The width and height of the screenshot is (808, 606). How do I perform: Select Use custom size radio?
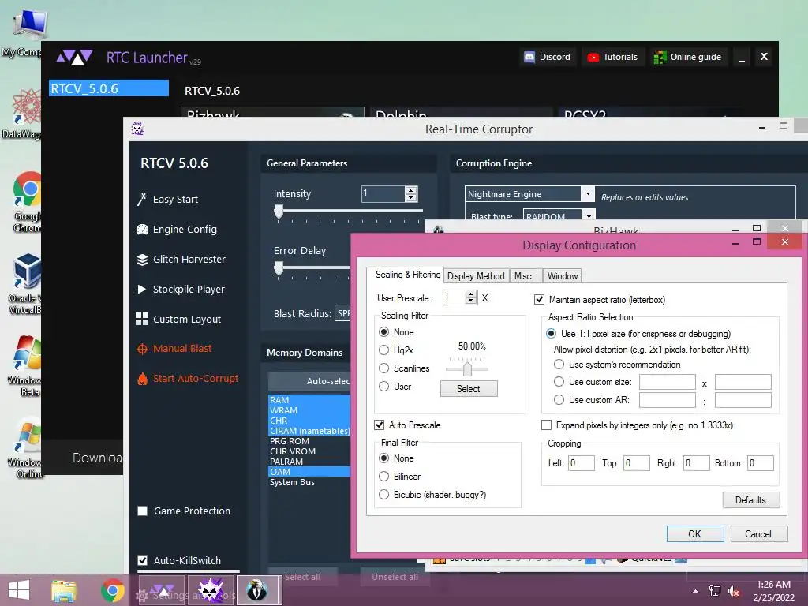click(x=559, y=382)
